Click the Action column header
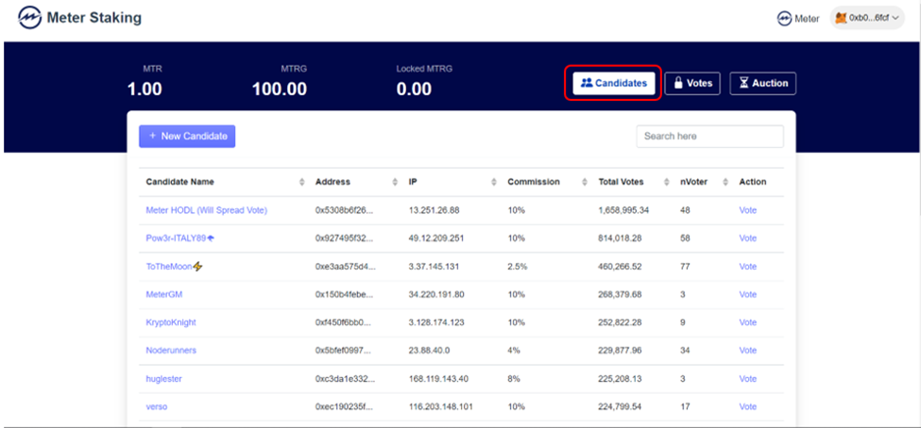 click(753, 182)
